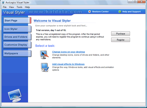Open the View menu
The height and width of the screenshot is (108, 147).
11,7
